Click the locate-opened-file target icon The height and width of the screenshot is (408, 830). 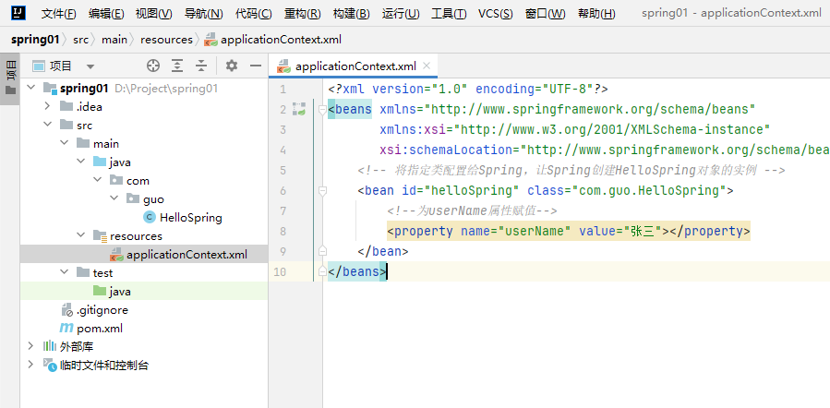point(153,66)
